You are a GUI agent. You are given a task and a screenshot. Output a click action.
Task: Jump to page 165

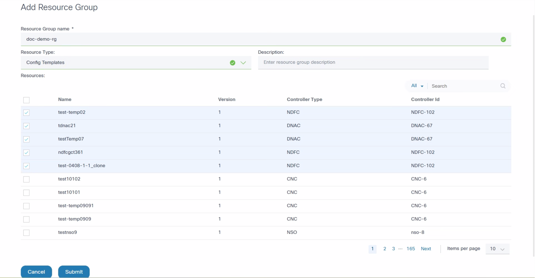click(410, 249)
